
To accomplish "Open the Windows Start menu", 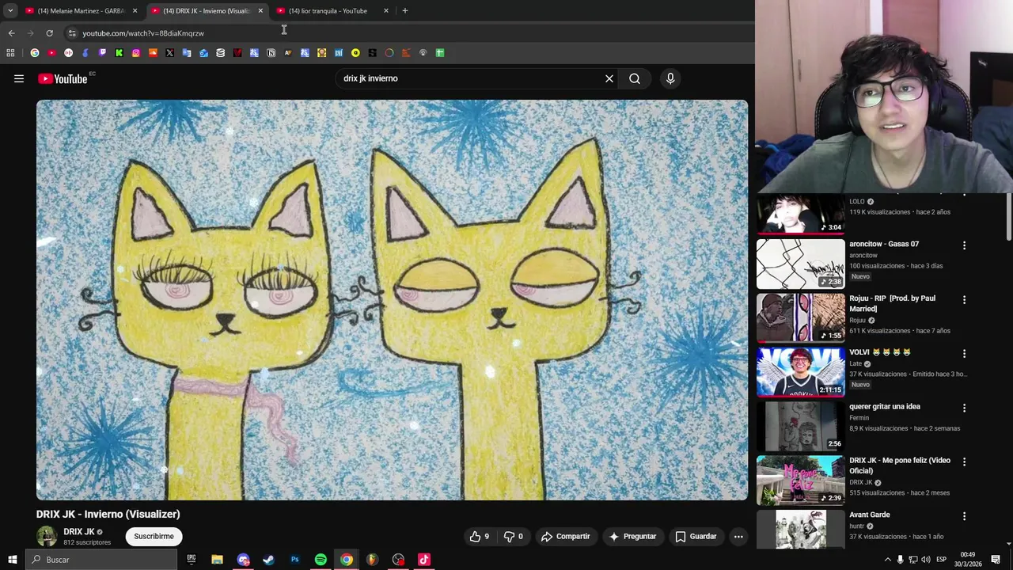I will (x=12, y=560).
